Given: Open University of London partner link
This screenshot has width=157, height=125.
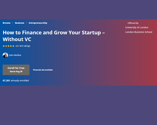Looking at the screenshot, I should [x=137, y=27].
